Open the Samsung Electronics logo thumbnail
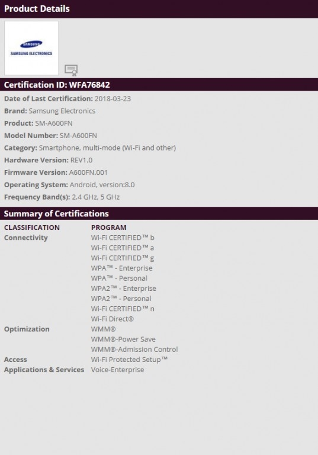 coord(31,48)
